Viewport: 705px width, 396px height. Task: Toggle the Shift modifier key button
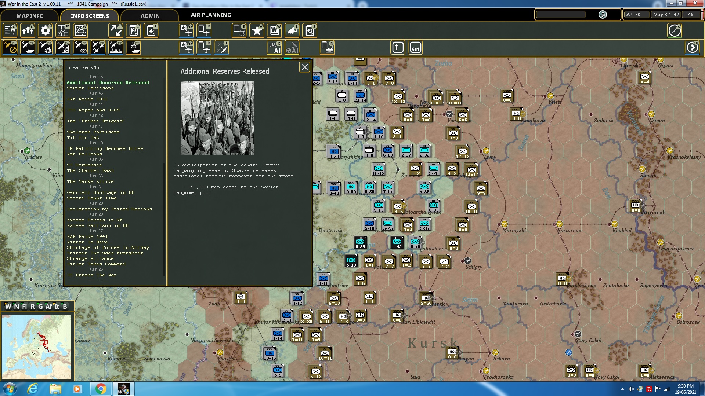pyautogui.click(x=397, y=47)
